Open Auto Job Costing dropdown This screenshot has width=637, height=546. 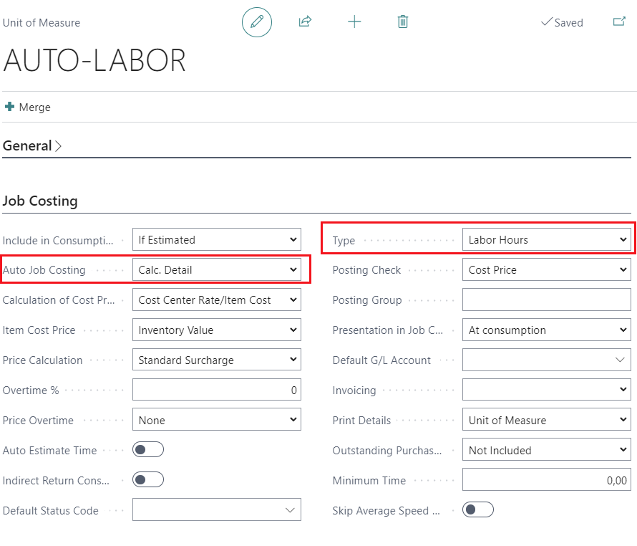pos(217,269)
